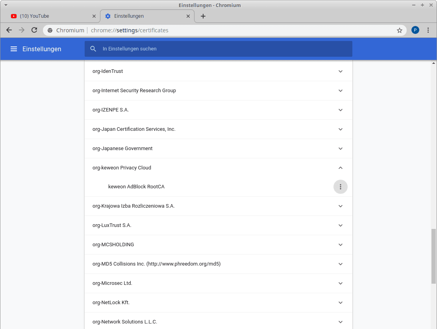The height and width of the screenshot is (329, 437).
Task: Click the page vertical scrollbar thumb
Action: (433, 256)
